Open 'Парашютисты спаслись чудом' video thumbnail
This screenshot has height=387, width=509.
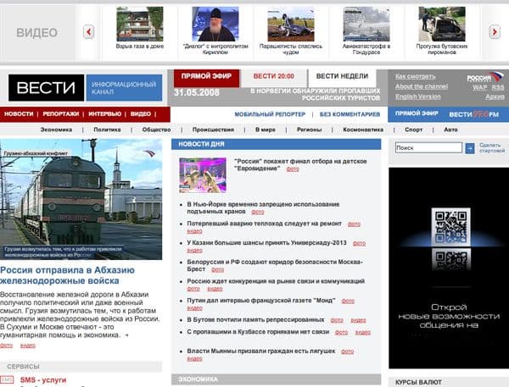[x=291, y=24]
